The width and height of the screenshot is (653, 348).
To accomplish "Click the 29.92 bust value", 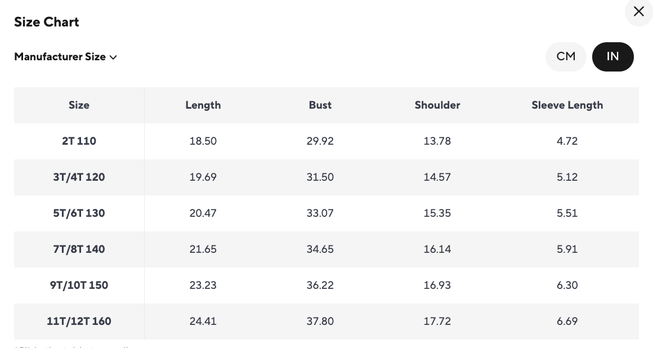I will 320,141.
